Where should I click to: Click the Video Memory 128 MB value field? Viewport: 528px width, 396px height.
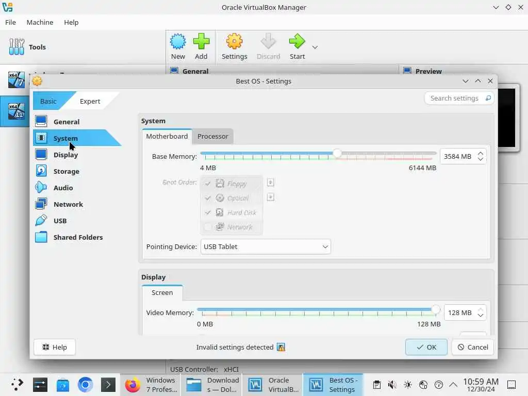click(460, 312)
